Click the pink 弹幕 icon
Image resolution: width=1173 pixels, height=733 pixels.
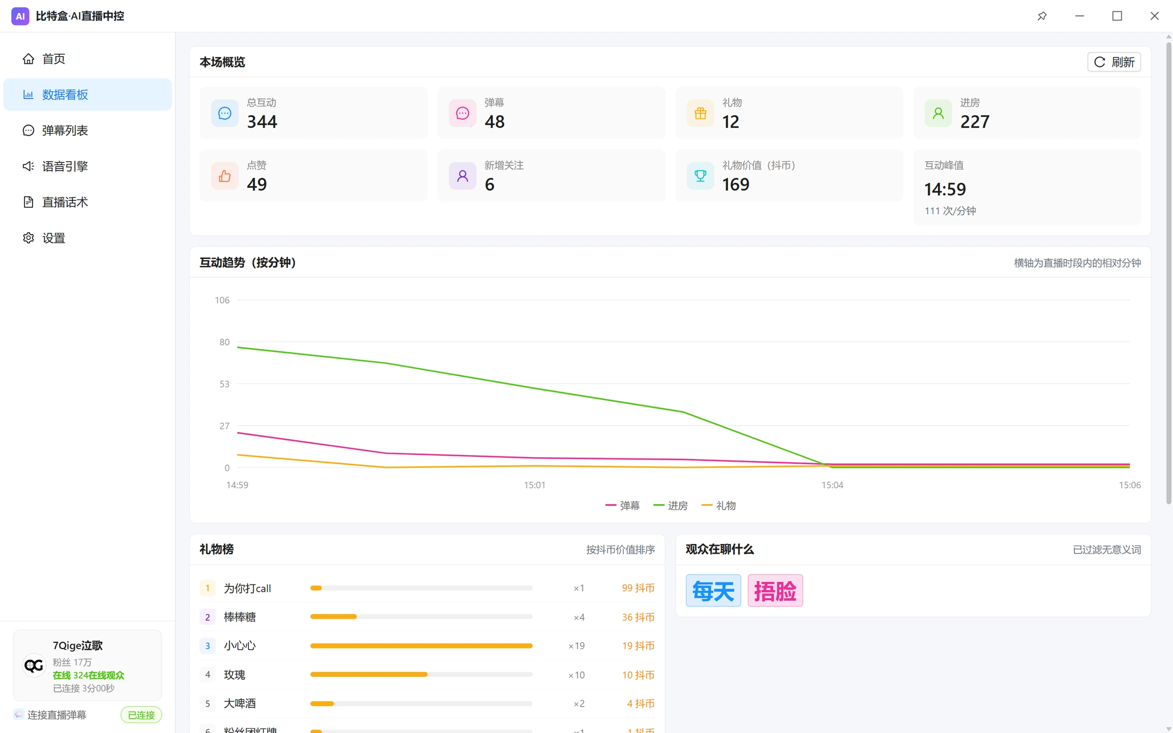[x=462, y=113]
